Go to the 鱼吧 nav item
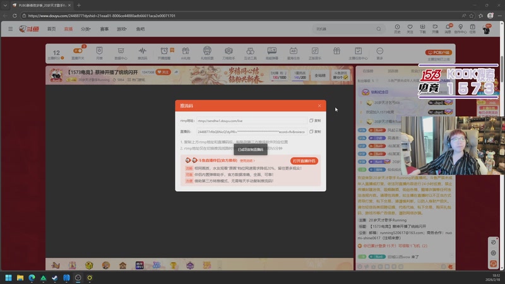The image size is (505, 284). pyautogui.click(x=140, y=28)
